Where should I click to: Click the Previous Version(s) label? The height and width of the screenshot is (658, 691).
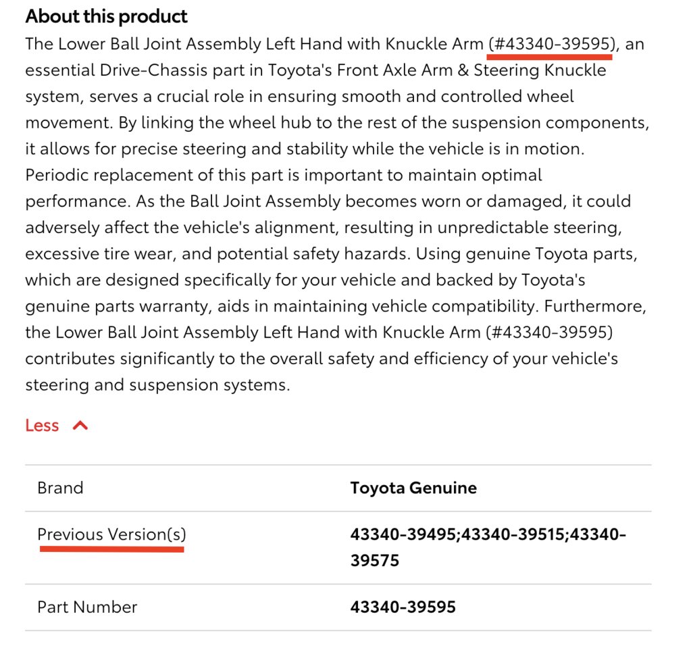coord(112,534)
